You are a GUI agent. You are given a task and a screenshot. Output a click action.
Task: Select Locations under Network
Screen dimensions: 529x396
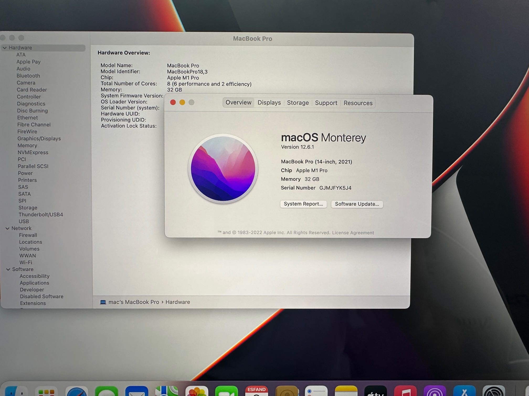pyautogui.click(x=30, y=242)
